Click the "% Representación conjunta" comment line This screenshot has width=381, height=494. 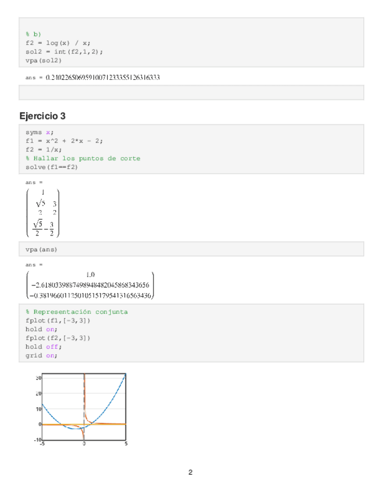point(76,312)
